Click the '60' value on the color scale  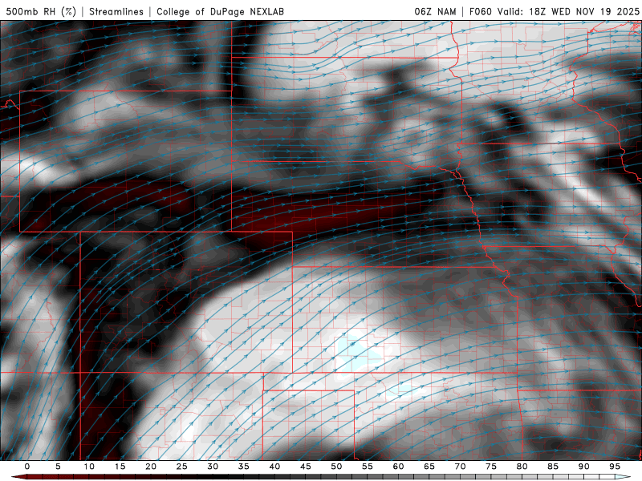point(398,467)
